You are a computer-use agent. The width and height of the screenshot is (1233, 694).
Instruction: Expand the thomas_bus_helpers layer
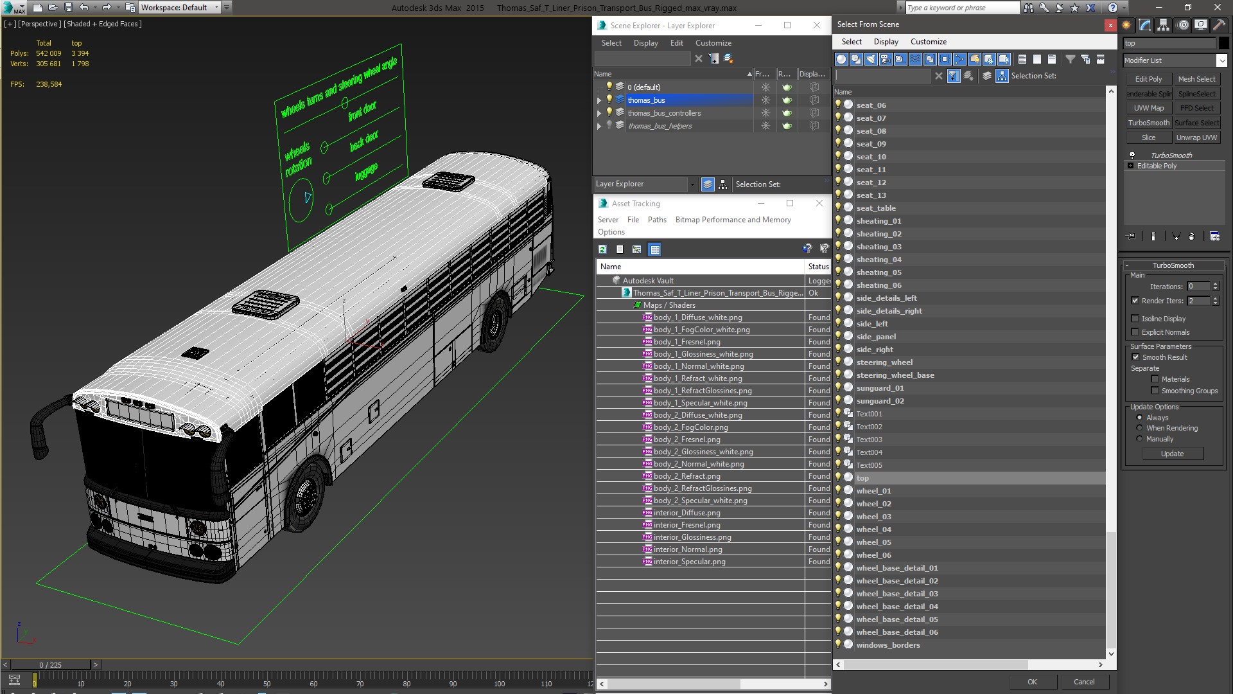[x=599, y=126]
